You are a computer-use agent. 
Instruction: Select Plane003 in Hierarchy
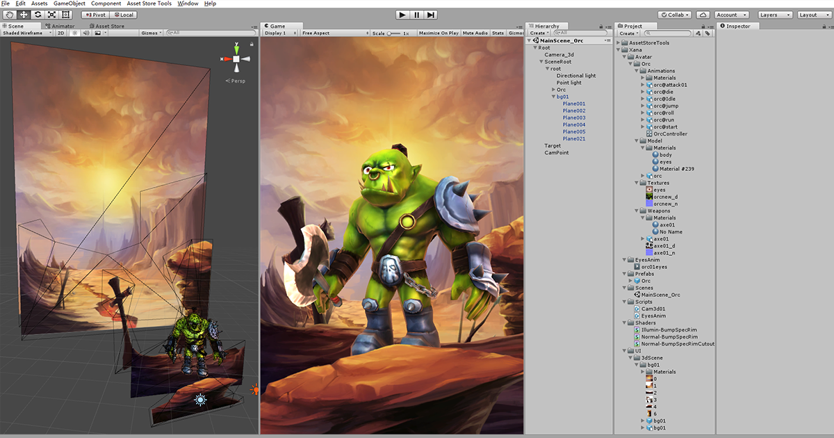coord(574,117)
